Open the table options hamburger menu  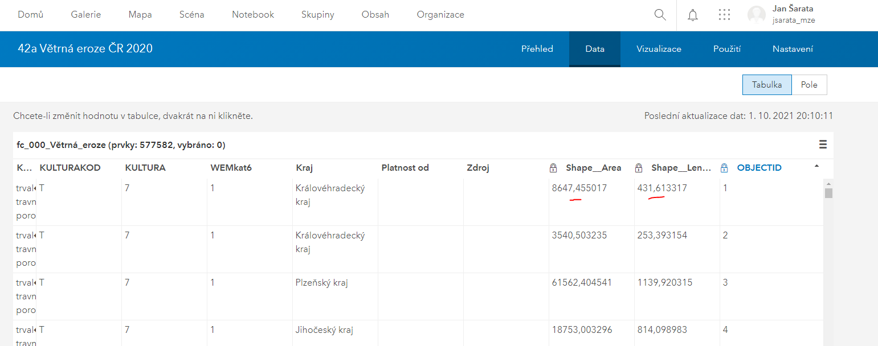(x=823, y=145)
